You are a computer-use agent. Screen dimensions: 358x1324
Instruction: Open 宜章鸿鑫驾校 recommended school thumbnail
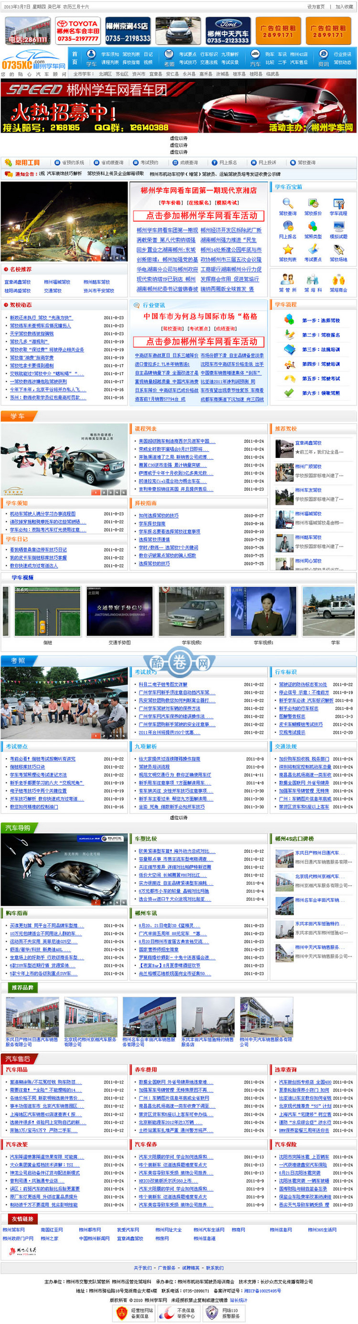click(x=284, y=448)
